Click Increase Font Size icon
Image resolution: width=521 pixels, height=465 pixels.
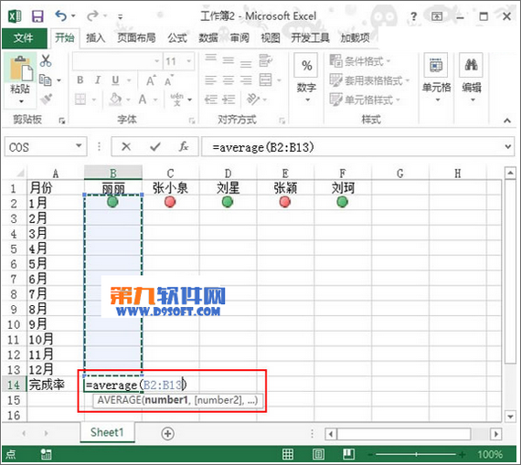(x=151, y=80)
